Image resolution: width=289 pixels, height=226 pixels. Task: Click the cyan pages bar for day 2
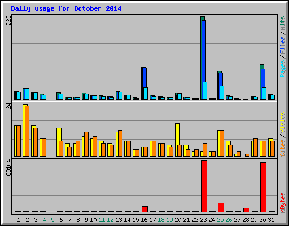[27, 94]
